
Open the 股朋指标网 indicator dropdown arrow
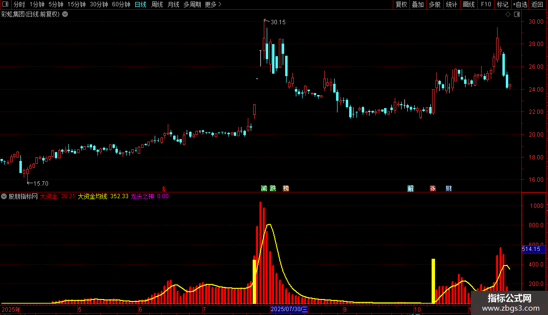pyautogui.click(x=4, y=196)
